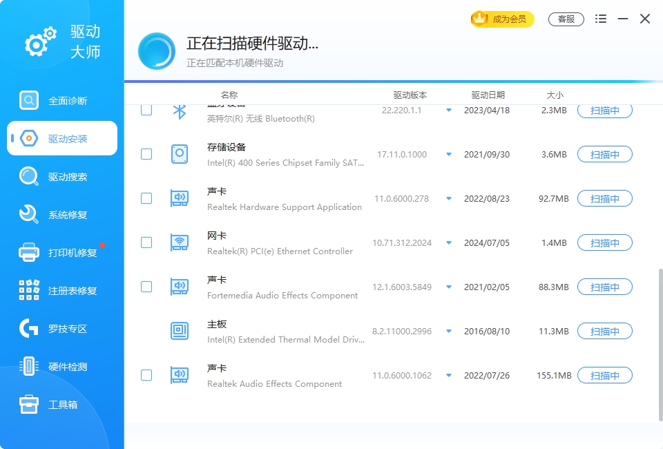Click the 打印机修复 printer icon

click(29, 252)
